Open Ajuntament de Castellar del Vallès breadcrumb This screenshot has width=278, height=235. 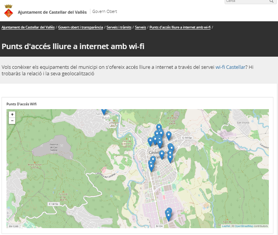coord(28,27)
